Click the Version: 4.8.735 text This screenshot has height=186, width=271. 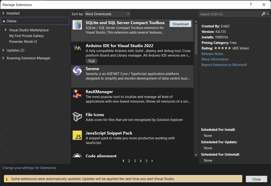214,32
